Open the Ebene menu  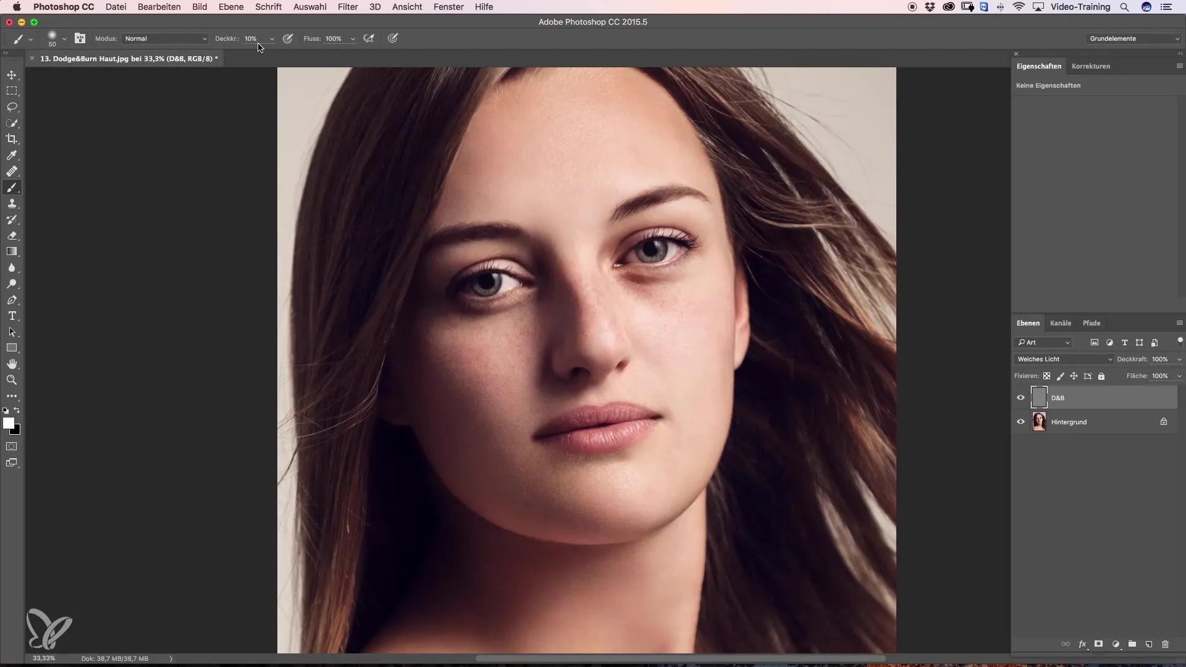click(231, 7)
